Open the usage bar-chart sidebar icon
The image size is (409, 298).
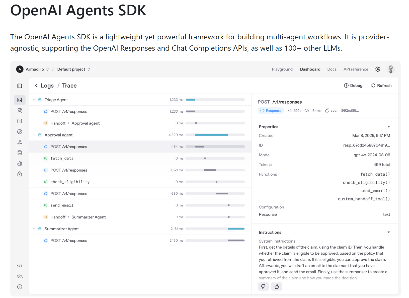[x=20, y=163]
